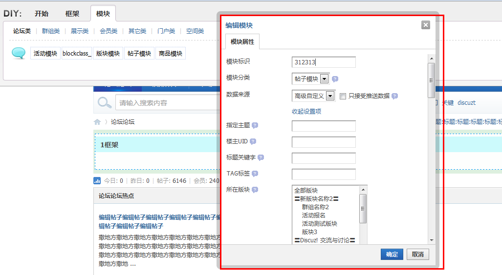The width and height of the screenshot is (502, 275).
Task: Open help icon beside TAG标签
Action: click(255, 174)
